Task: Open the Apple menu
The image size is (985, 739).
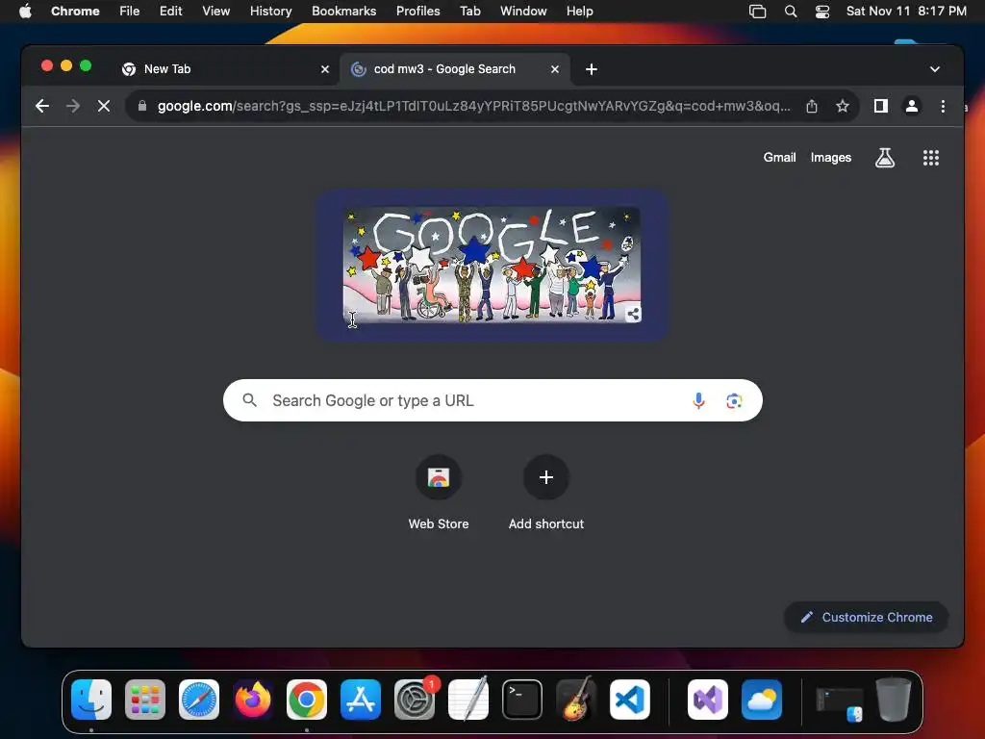Action: pos(25,11)
